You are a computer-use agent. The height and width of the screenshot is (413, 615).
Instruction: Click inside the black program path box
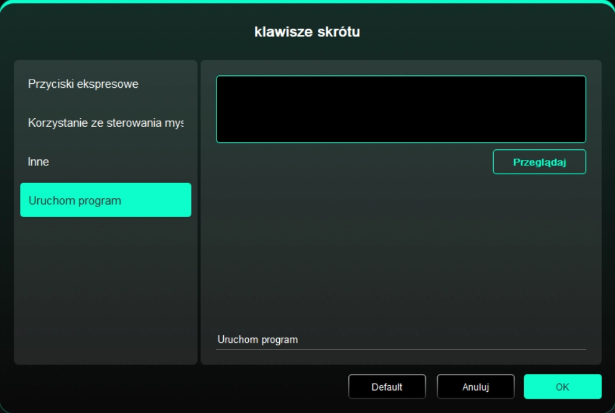tap(400, 109)
